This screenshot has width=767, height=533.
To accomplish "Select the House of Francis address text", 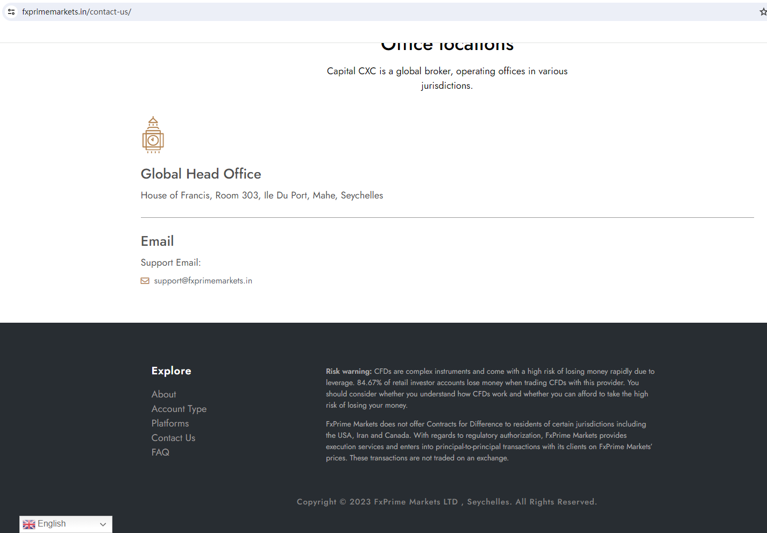I will tap(262, 195).
